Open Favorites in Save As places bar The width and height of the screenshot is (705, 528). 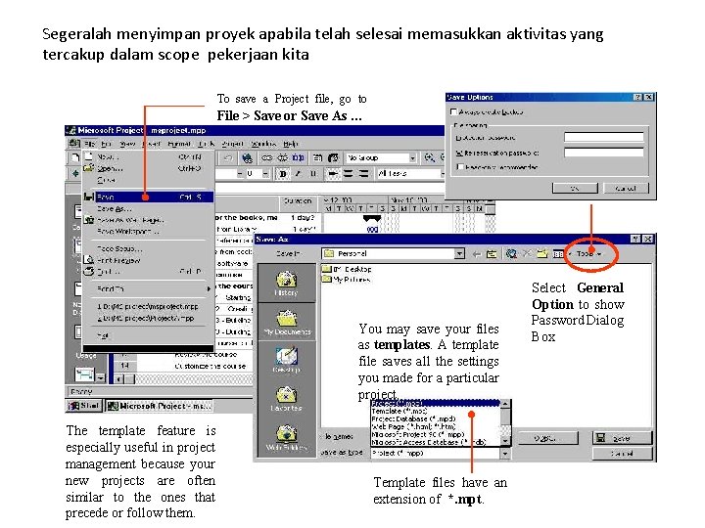pyautogui.click(x=286, y=399)
